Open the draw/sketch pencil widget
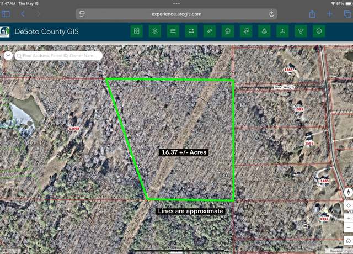353x254 pixels. pyautogui.click(x=210, y=31)
